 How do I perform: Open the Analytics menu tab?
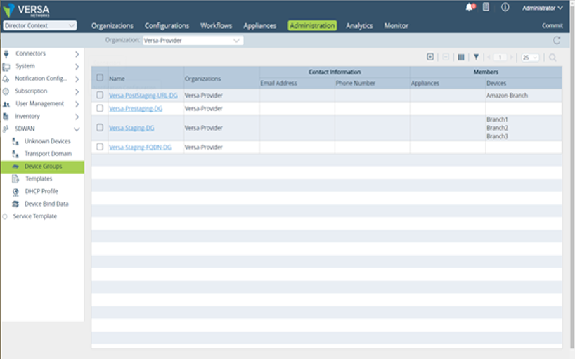(359, 25)
